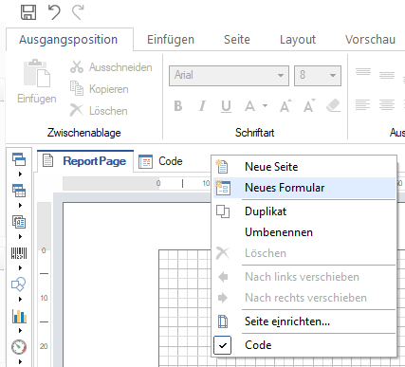Select the band object tool in sidebar
405x367 pixels.
pyautogui.click(x=19, y=159)
